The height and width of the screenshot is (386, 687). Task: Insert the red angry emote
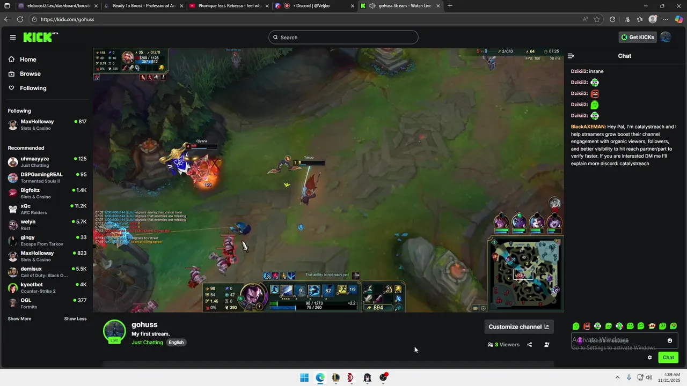click(587, 326)
